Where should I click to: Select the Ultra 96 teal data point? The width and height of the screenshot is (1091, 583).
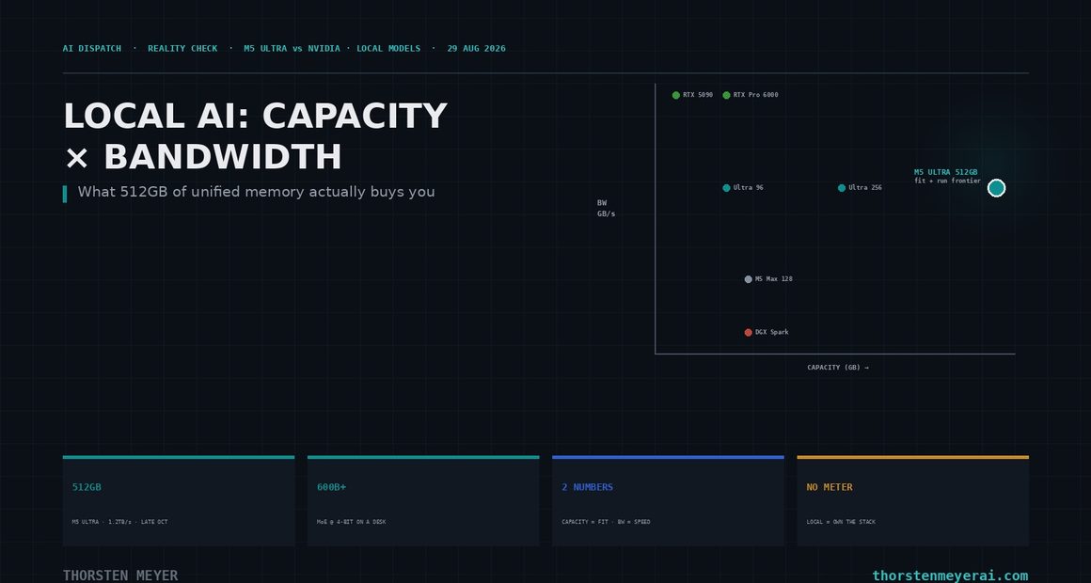click(726, 188)
